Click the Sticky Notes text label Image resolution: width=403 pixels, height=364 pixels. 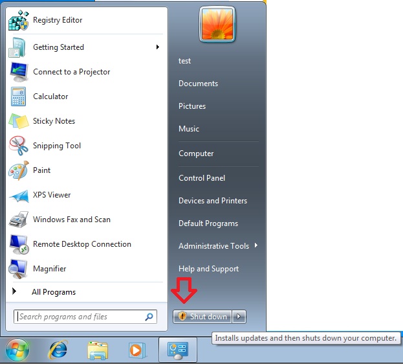tap(54, 121)
